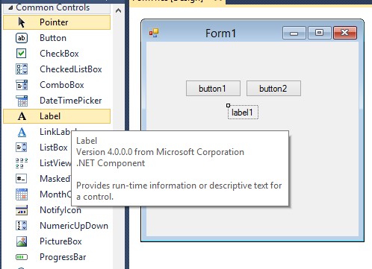Click the label1 top-left move handle
372x269 pixels.
coord(228,106)
